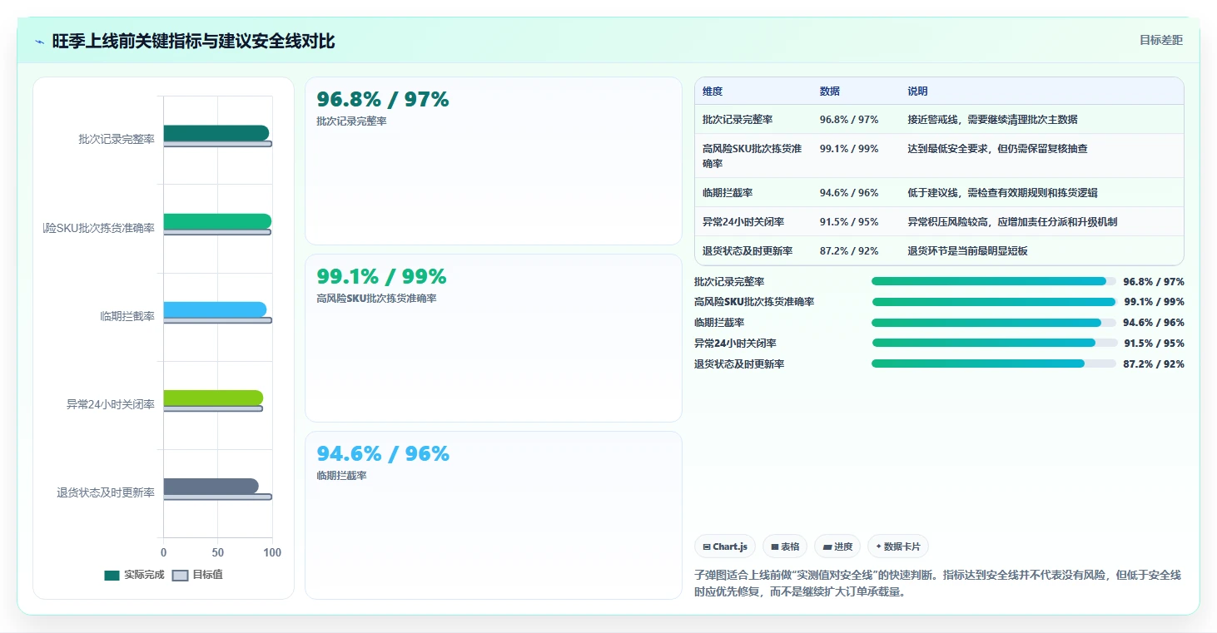Select the 数据卡片 tag chip
1217x633 pixels.
(x=898, y=546)
